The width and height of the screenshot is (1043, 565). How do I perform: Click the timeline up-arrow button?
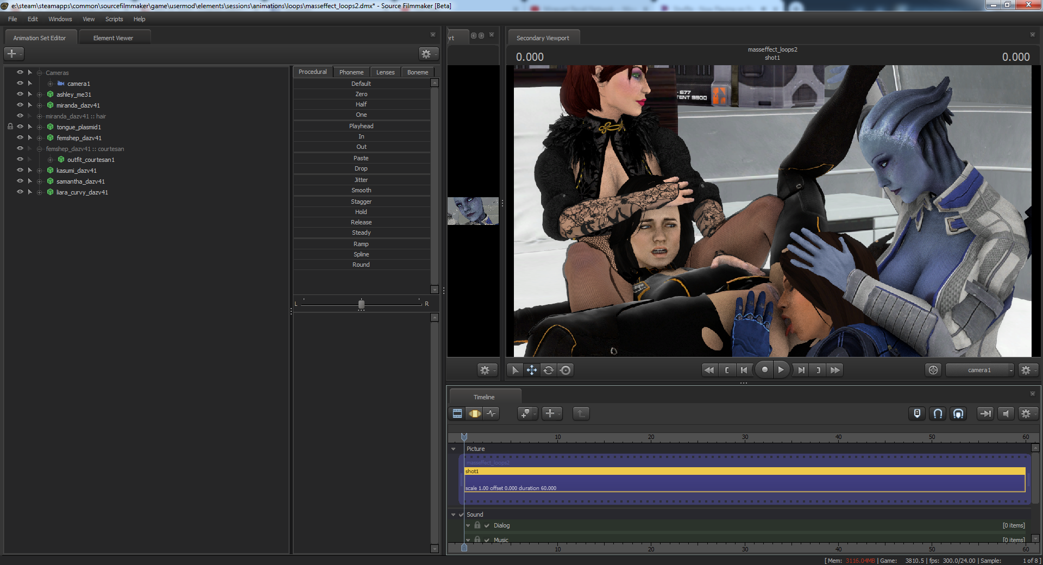tap(581, 413)
